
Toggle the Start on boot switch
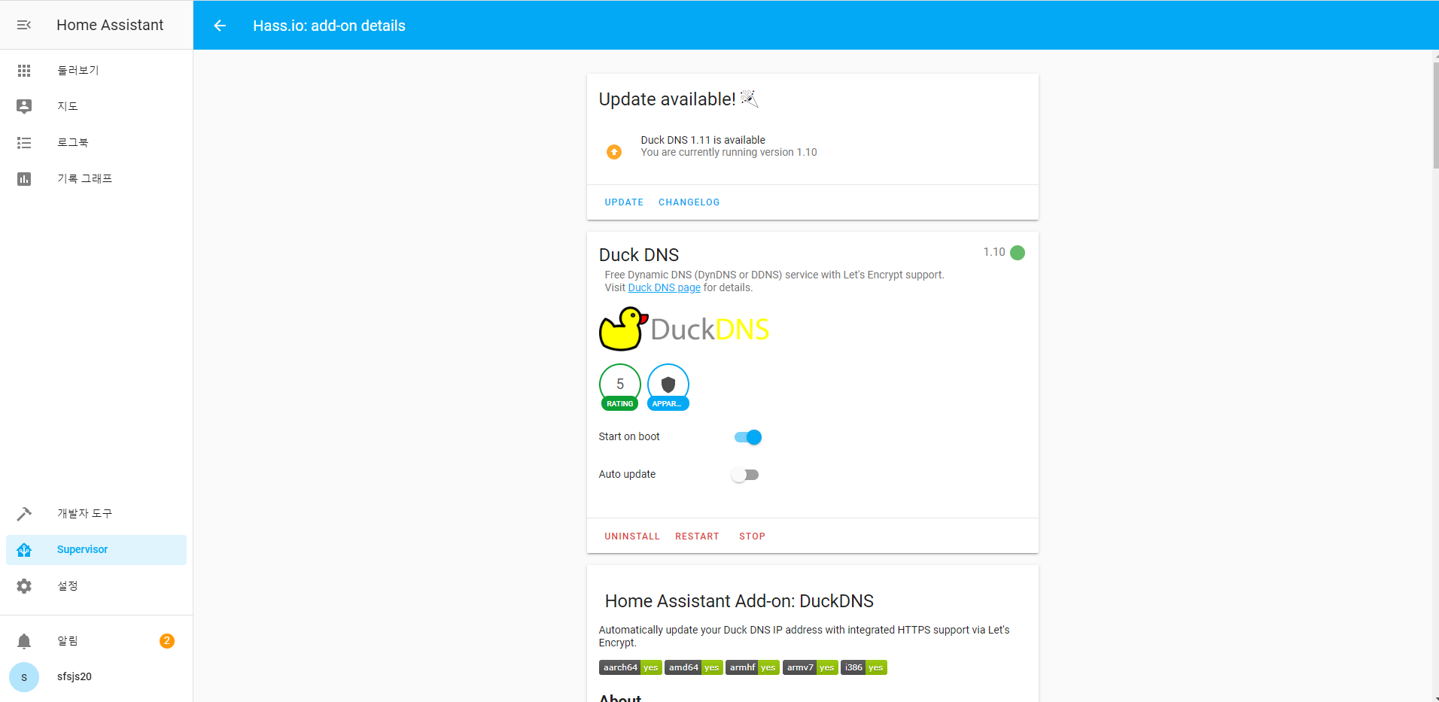pyautogui.click(x=748, y=437)
